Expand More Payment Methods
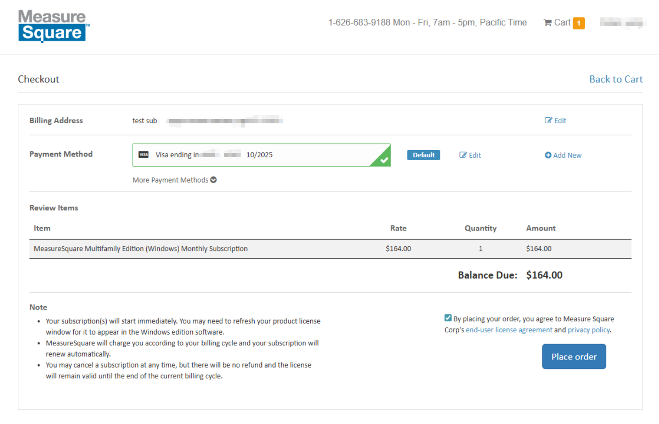659x424 pixels. [x=174, y=180]
